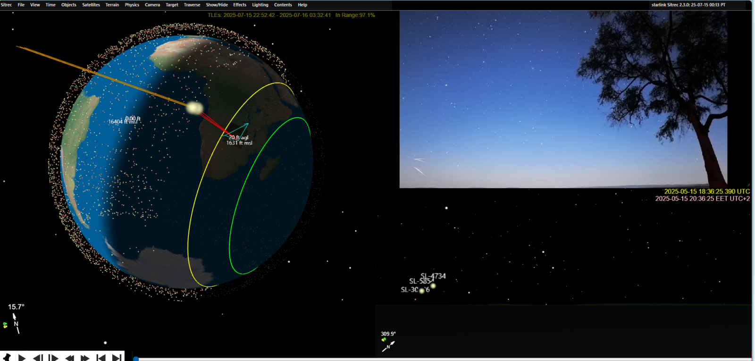
Task: Open the Terrain menu
Action: [112, 5]
